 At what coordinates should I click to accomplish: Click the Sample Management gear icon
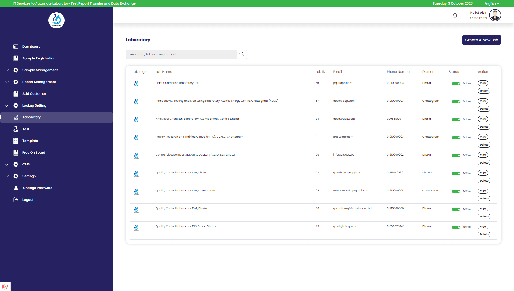point(16,70)
